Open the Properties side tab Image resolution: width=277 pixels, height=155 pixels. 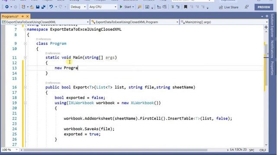click(272, 68)
